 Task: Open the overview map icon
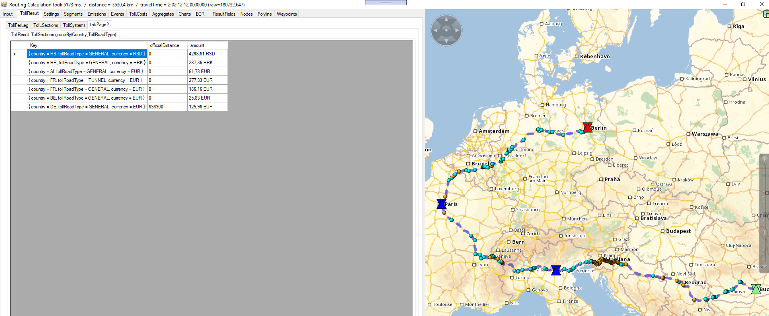(x=766, y=14)
